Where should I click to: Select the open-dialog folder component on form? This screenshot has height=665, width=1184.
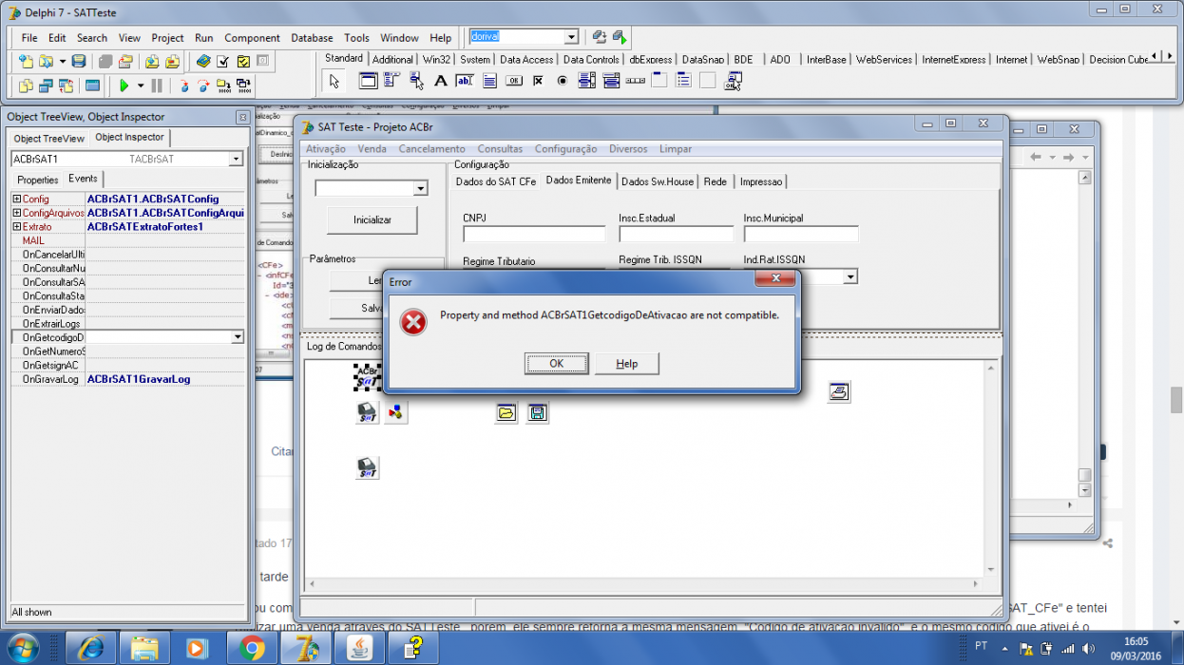(506, 412)
